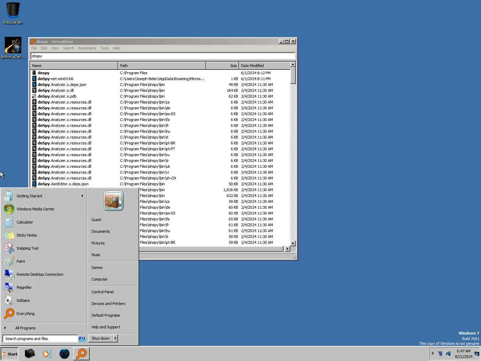Click the search magnifier button in Start menu
481x361 pixels.
82,339
